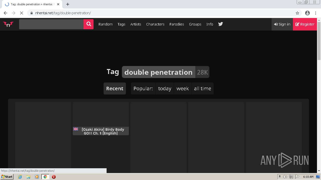The height and width of the screenshot is (180, 321).
Task: Click the English flag on the gallery caption
Action: 76,129
